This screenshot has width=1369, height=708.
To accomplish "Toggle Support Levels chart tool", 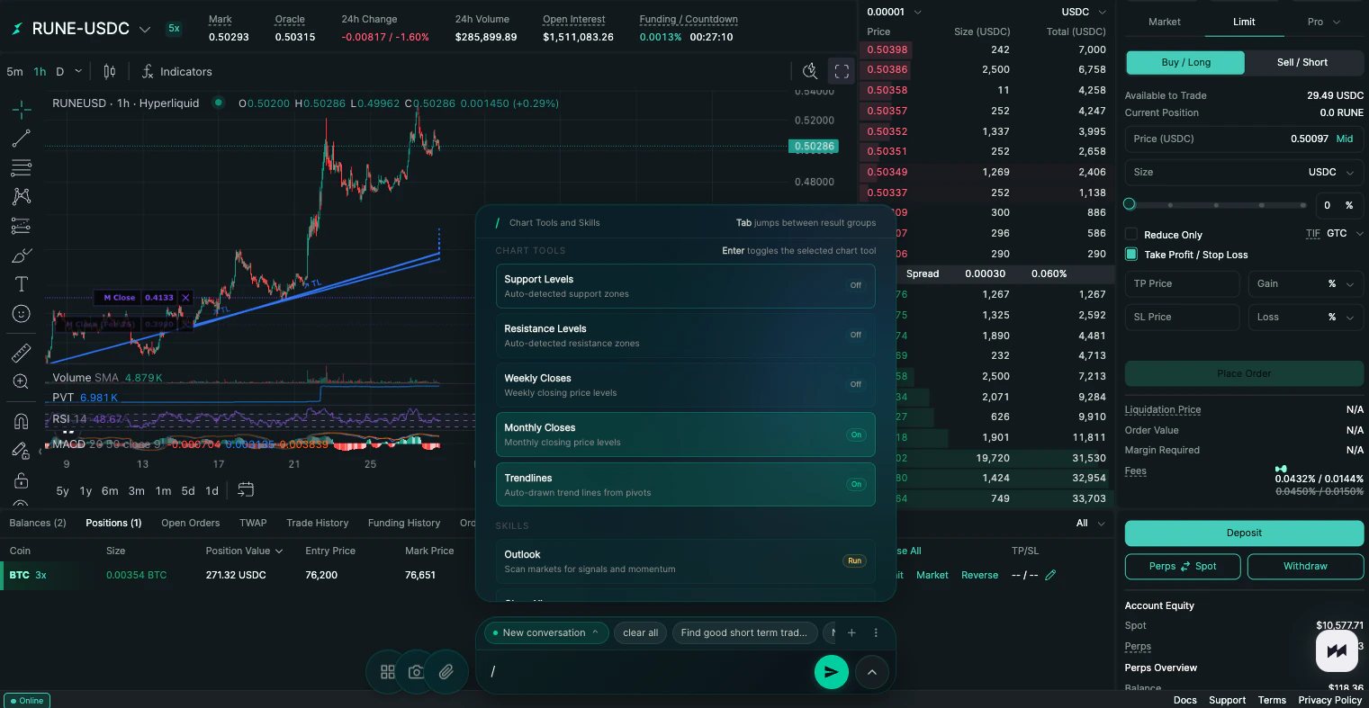I will pyautogui.click(x=685, y=286).
